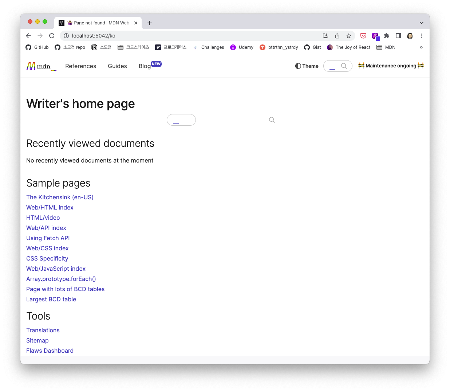Open the Translations tool link
This screenshot has height=391, width=450.
[43, 330]
